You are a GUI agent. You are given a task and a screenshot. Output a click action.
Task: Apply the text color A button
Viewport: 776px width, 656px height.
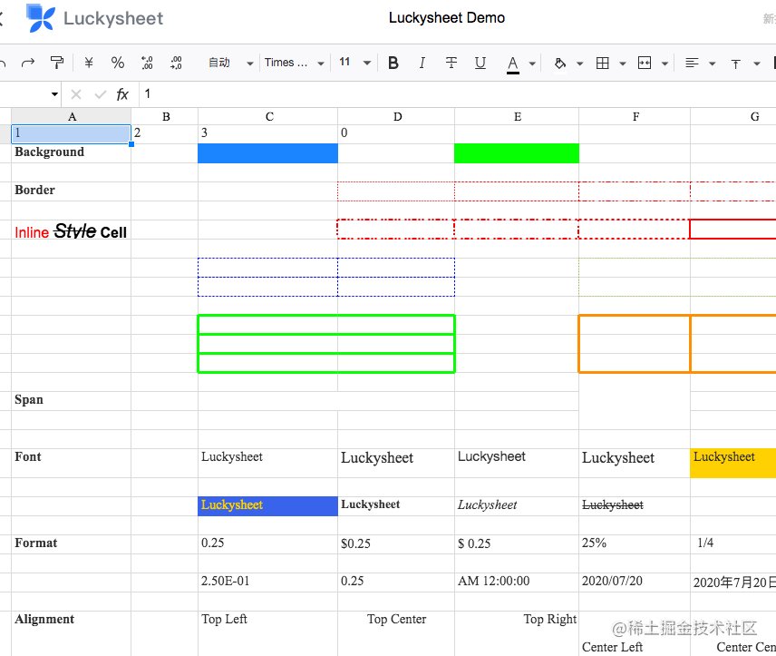[x=513, y=64]
